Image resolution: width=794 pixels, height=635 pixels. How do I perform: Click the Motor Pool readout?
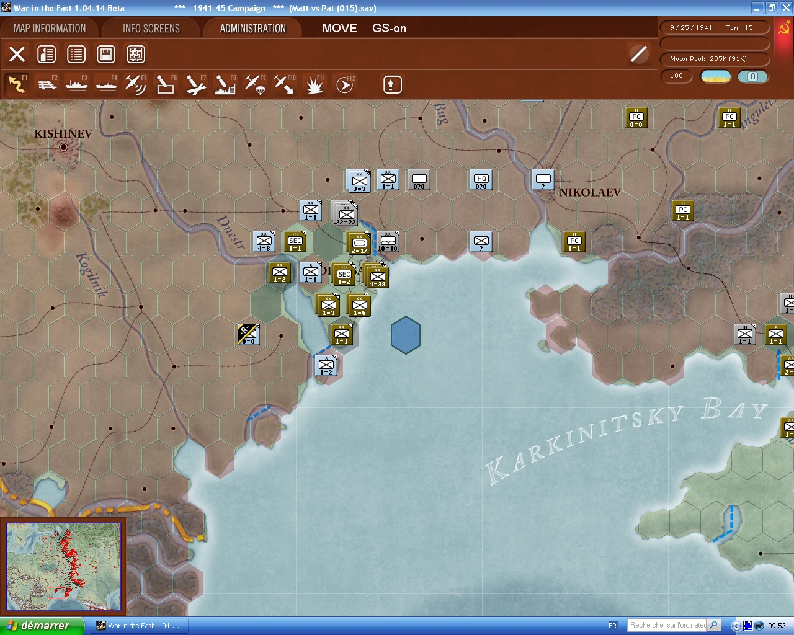point(715,59)
